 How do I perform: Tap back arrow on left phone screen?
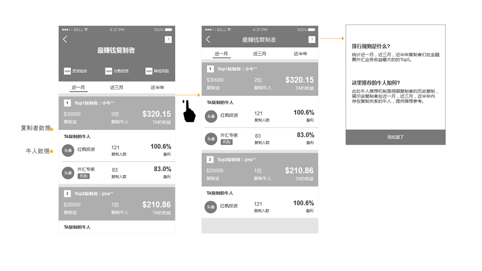65,39
